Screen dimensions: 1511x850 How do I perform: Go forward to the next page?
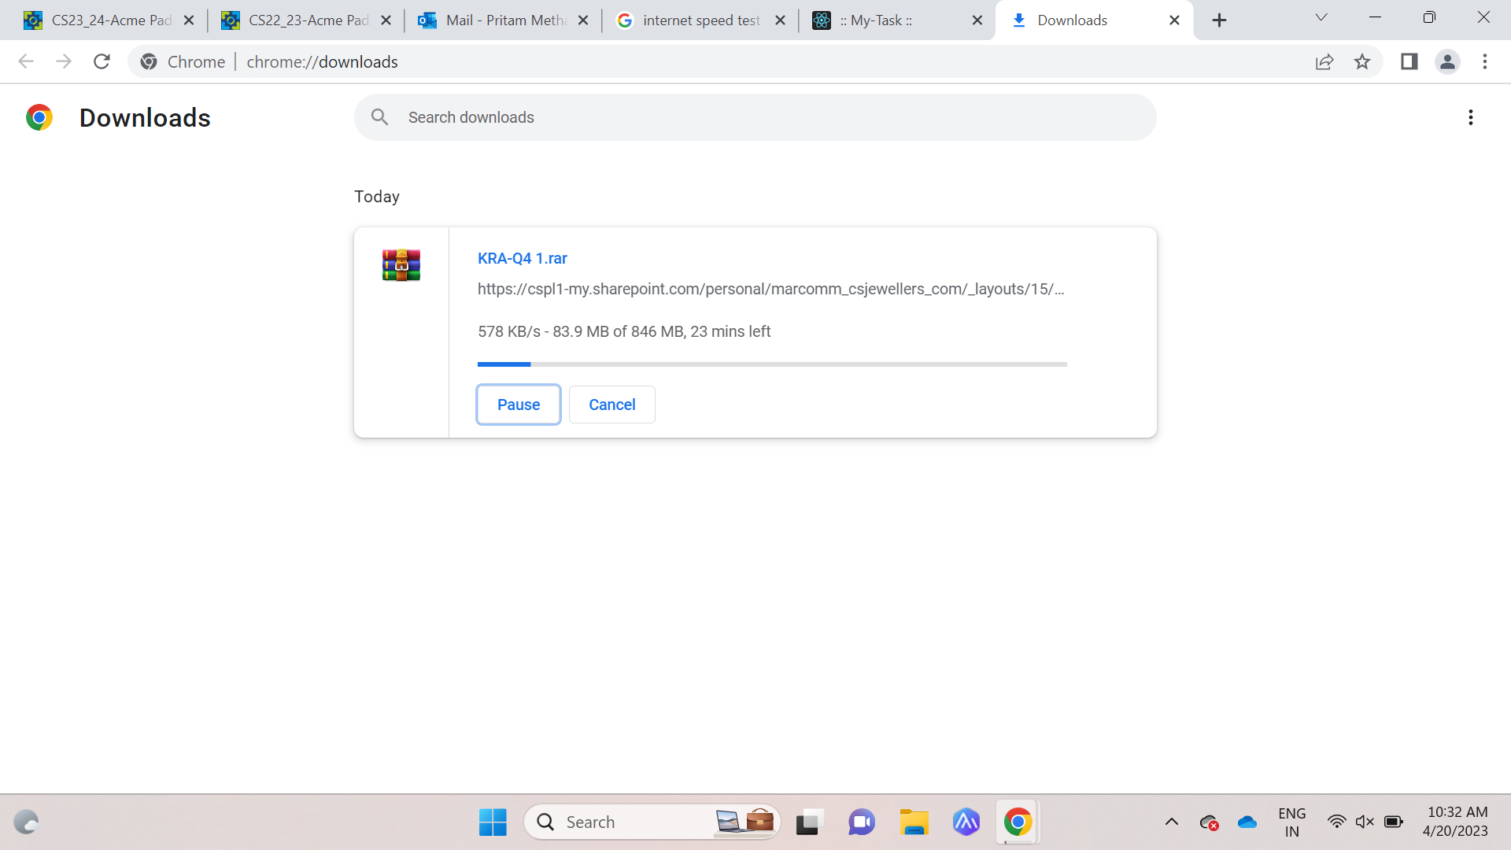pos(64,61)
